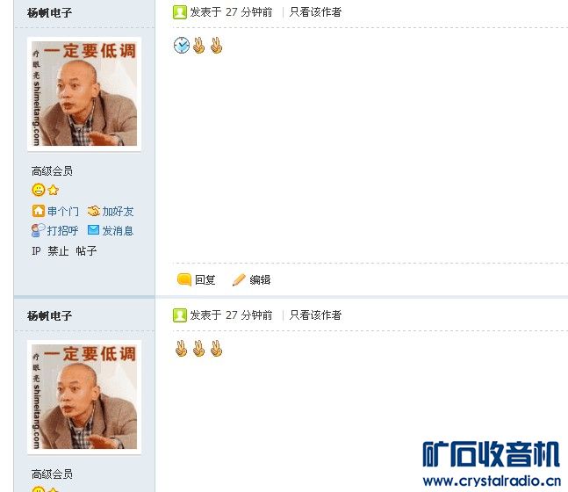
Task: Click the yellow smiley rank icon
Action: (39, 190)
